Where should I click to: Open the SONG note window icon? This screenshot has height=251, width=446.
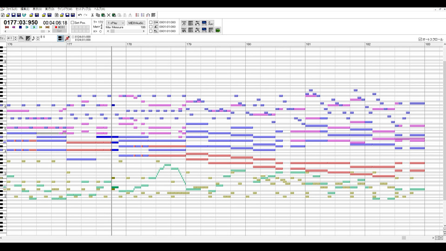pos(184,23)
